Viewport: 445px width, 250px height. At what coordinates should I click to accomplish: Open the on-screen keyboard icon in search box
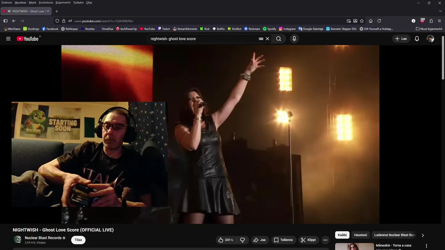pos(261,39)
